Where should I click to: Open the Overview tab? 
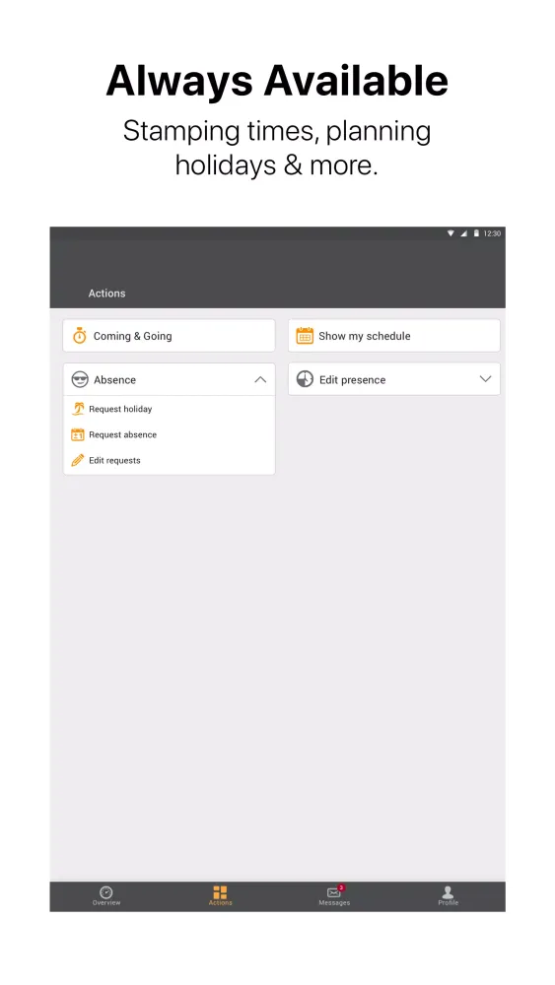click(x=106, y=895)
